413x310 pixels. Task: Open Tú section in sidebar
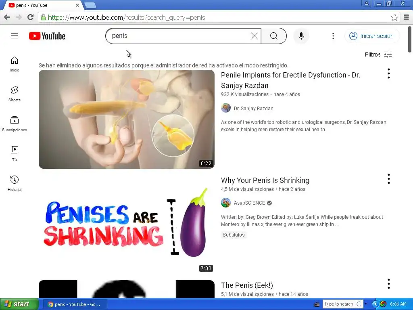click(15, 153)
